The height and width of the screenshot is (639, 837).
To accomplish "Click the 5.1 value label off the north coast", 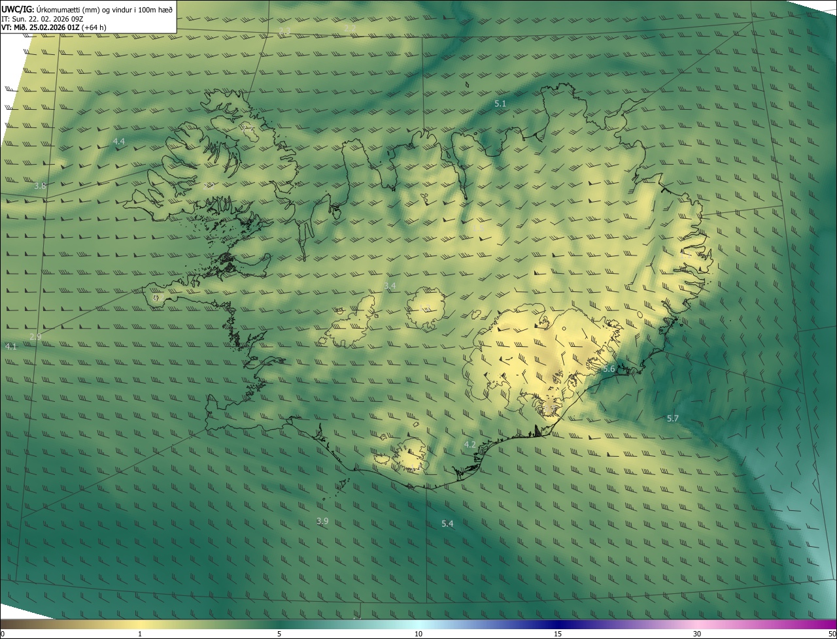I will click(500, 103).
